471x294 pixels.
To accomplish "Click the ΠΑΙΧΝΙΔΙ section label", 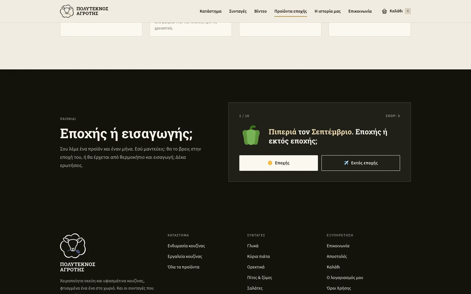I will point(68,119).
